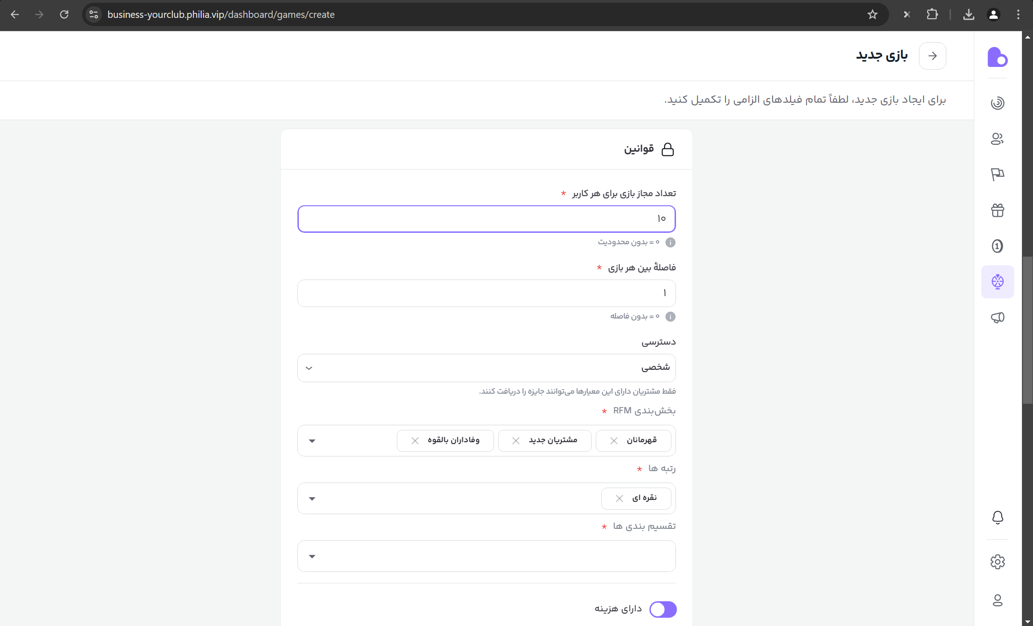Open the gift rewards sidebar icon
The width and height of the screenshot is (1033, 626).
[x=997, y=210]
